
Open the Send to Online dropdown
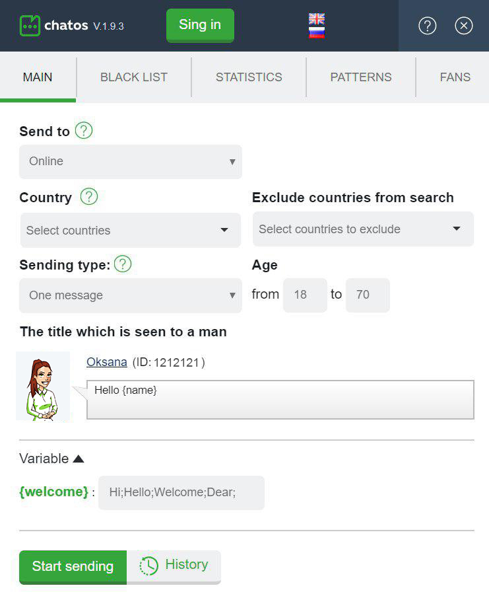131,162
